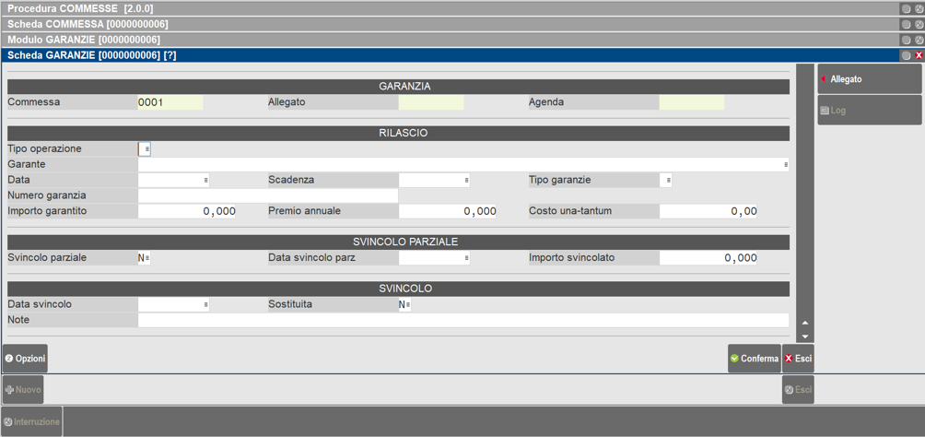The width and height of the screenshot is (925, 437).
Task: Open the Tipo operazione dropdown list
Action: (x=146, y=149)
